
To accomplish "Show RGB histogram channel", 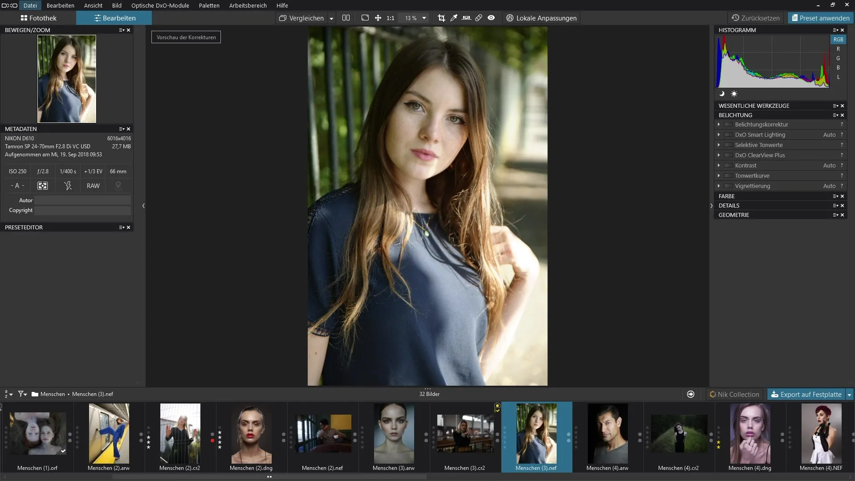I will pyautogui.click(x=838, y=39).
